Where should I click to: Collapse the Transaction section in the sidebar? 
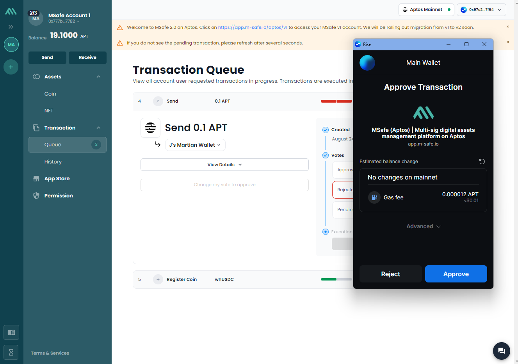[98, 128]
